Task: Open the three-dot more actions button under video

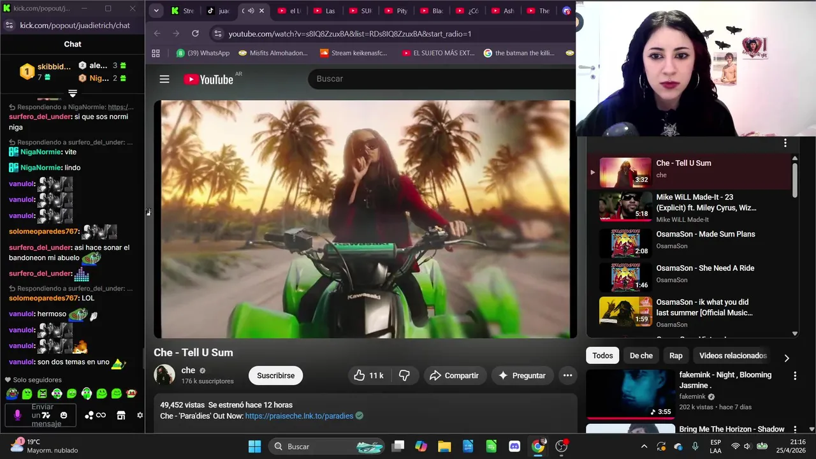Action: pos(567,375)
